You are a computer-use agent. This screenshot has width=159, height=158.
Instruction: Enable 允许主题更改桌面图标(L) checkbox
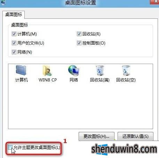(10, 148)
